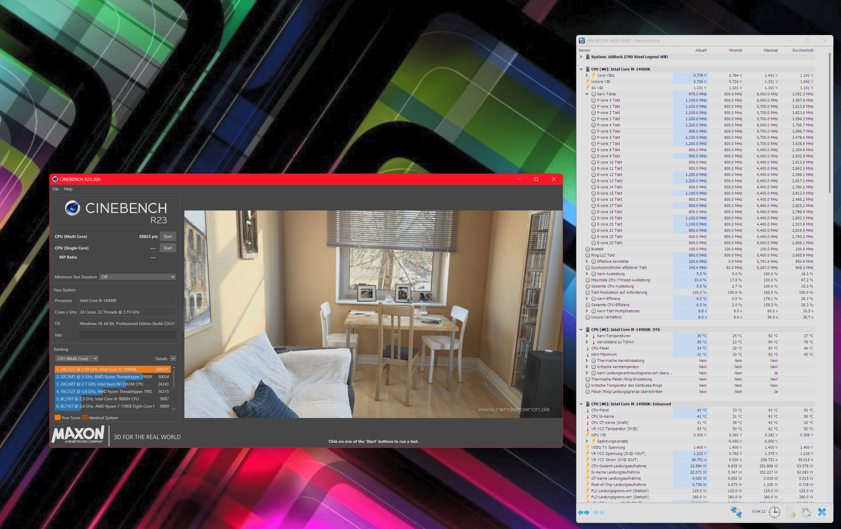Start sensor logging with the document icon
Viewport: 841px width, 529px height.
click(x=790, y=512)
